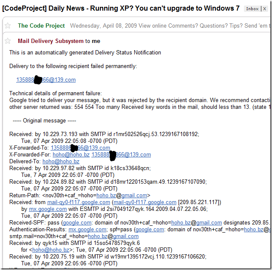This screenshot has height=270, width=272.
Task: Expand The Code Project collapsed message
Action: (136, 26)
